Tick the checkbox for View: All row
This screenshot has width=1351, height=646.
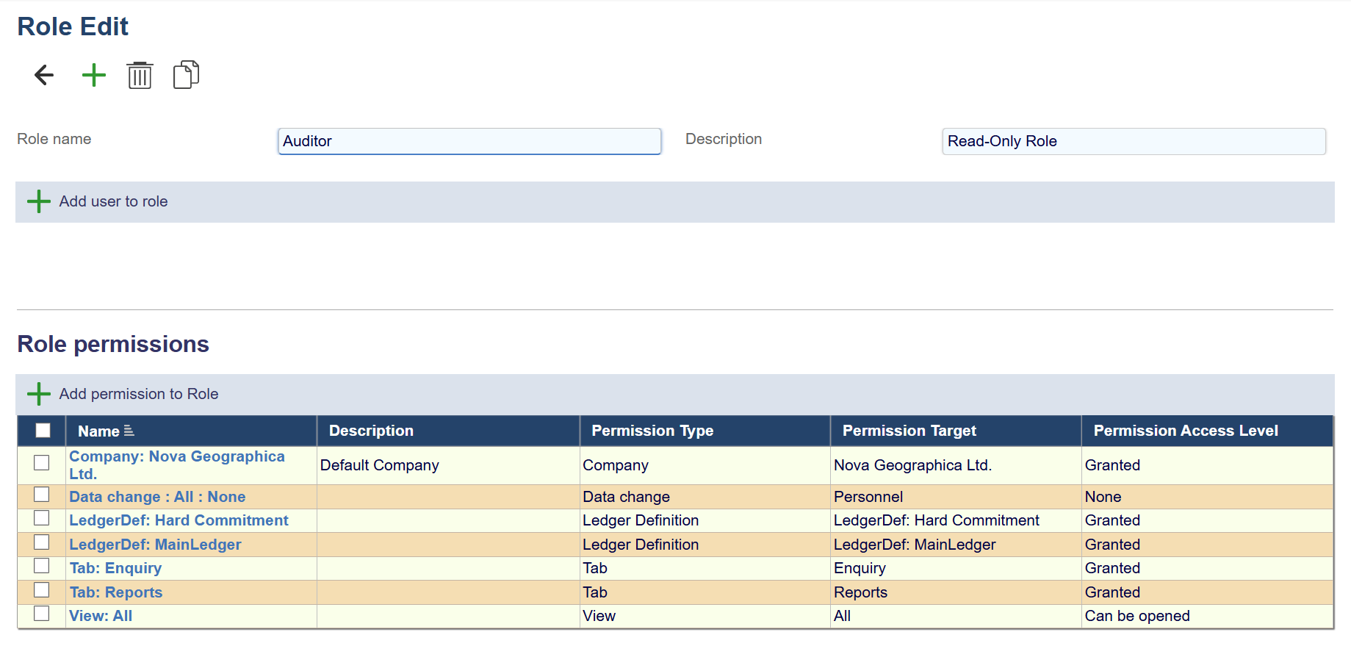pyautogui.click(x=42, y=614)
